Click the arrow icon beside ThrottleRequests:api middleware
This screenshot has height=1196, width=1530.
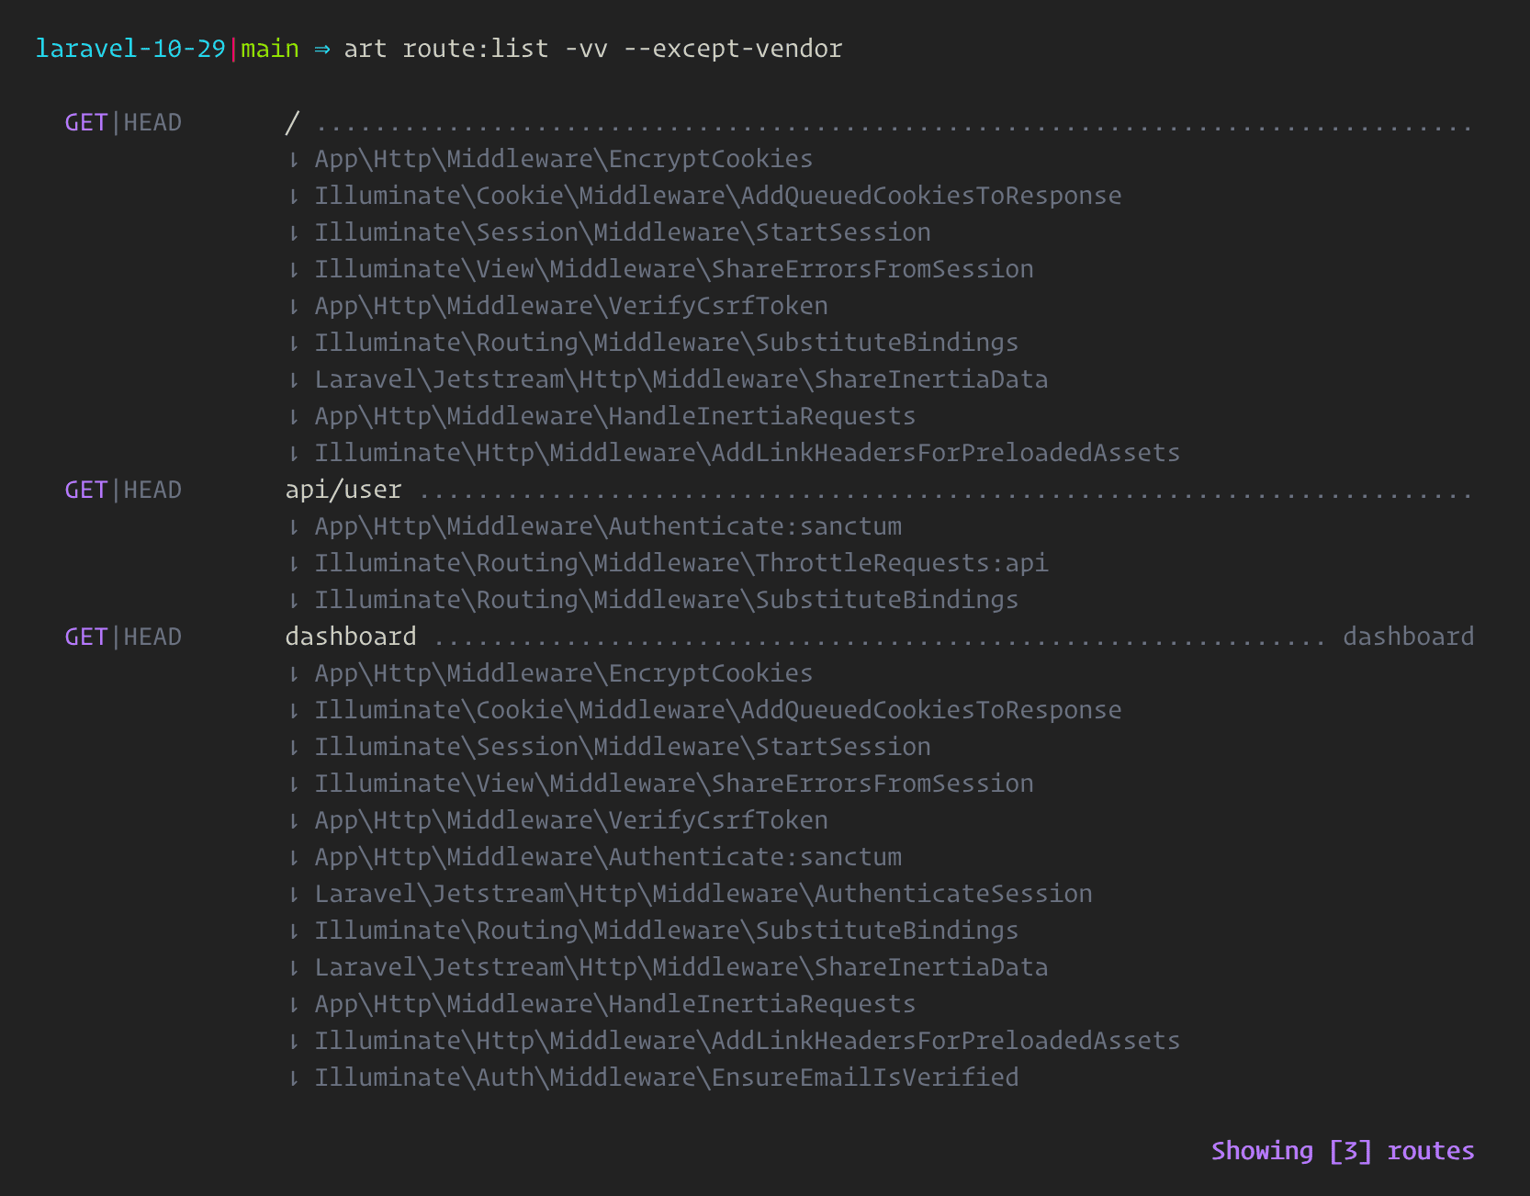coord(294,564)
